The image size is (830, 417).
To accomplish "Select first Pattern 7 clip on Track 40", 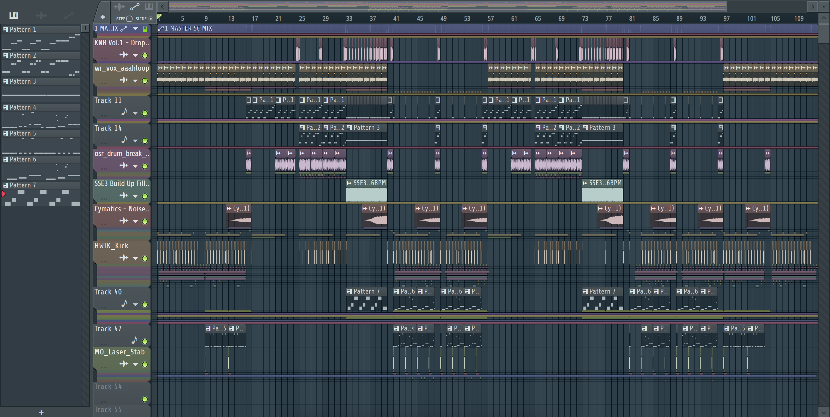I will [366, 299].
